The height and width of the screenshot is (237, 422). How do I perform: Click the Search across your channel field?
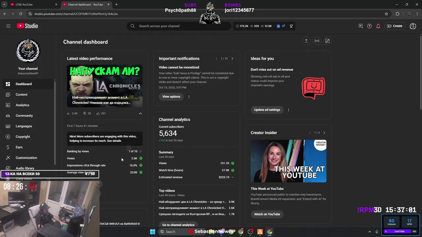pos(179,26)
